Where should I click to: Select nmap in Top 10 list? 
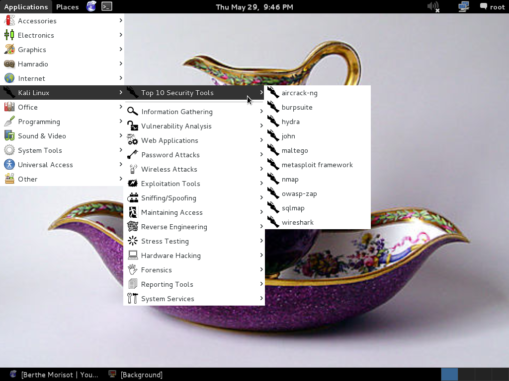290,179
